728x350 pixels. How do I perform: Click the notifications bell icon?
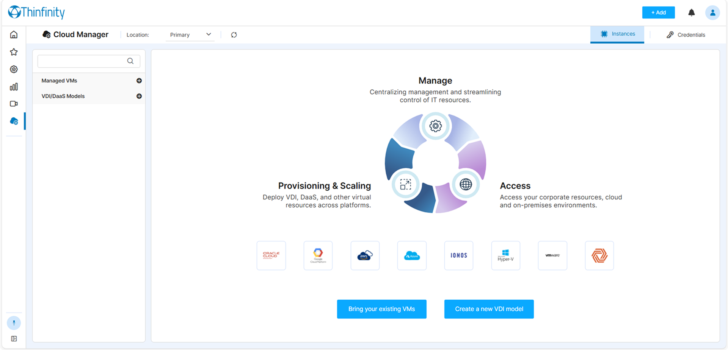691,12
